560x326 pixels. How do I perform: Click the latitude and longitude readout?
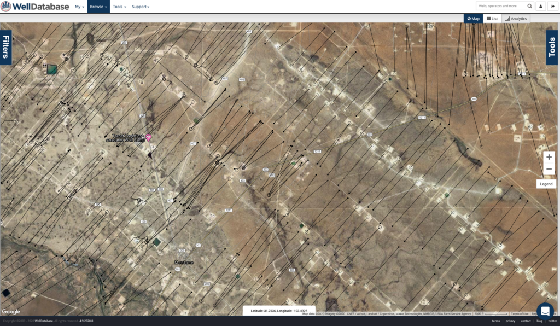coord(279,311)
